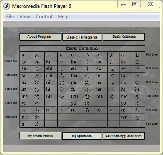The height and width of the screenshot is (155, 163).
Task: Select romaji 'me' in the table
Action: (100, 96)
